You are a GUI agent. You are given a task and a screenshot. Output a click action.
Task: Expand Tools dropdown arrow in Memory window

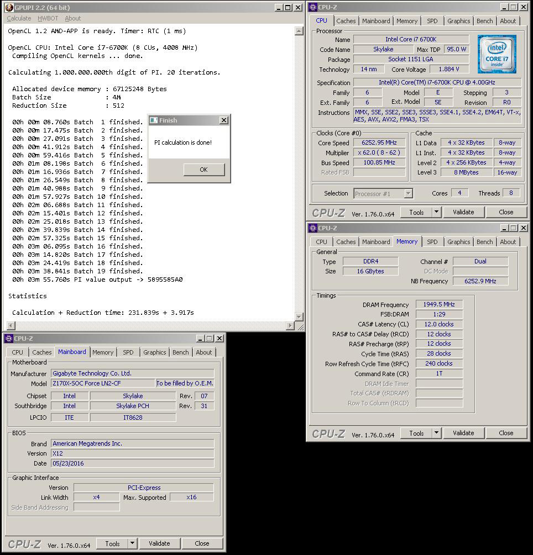tap(436, 433)
